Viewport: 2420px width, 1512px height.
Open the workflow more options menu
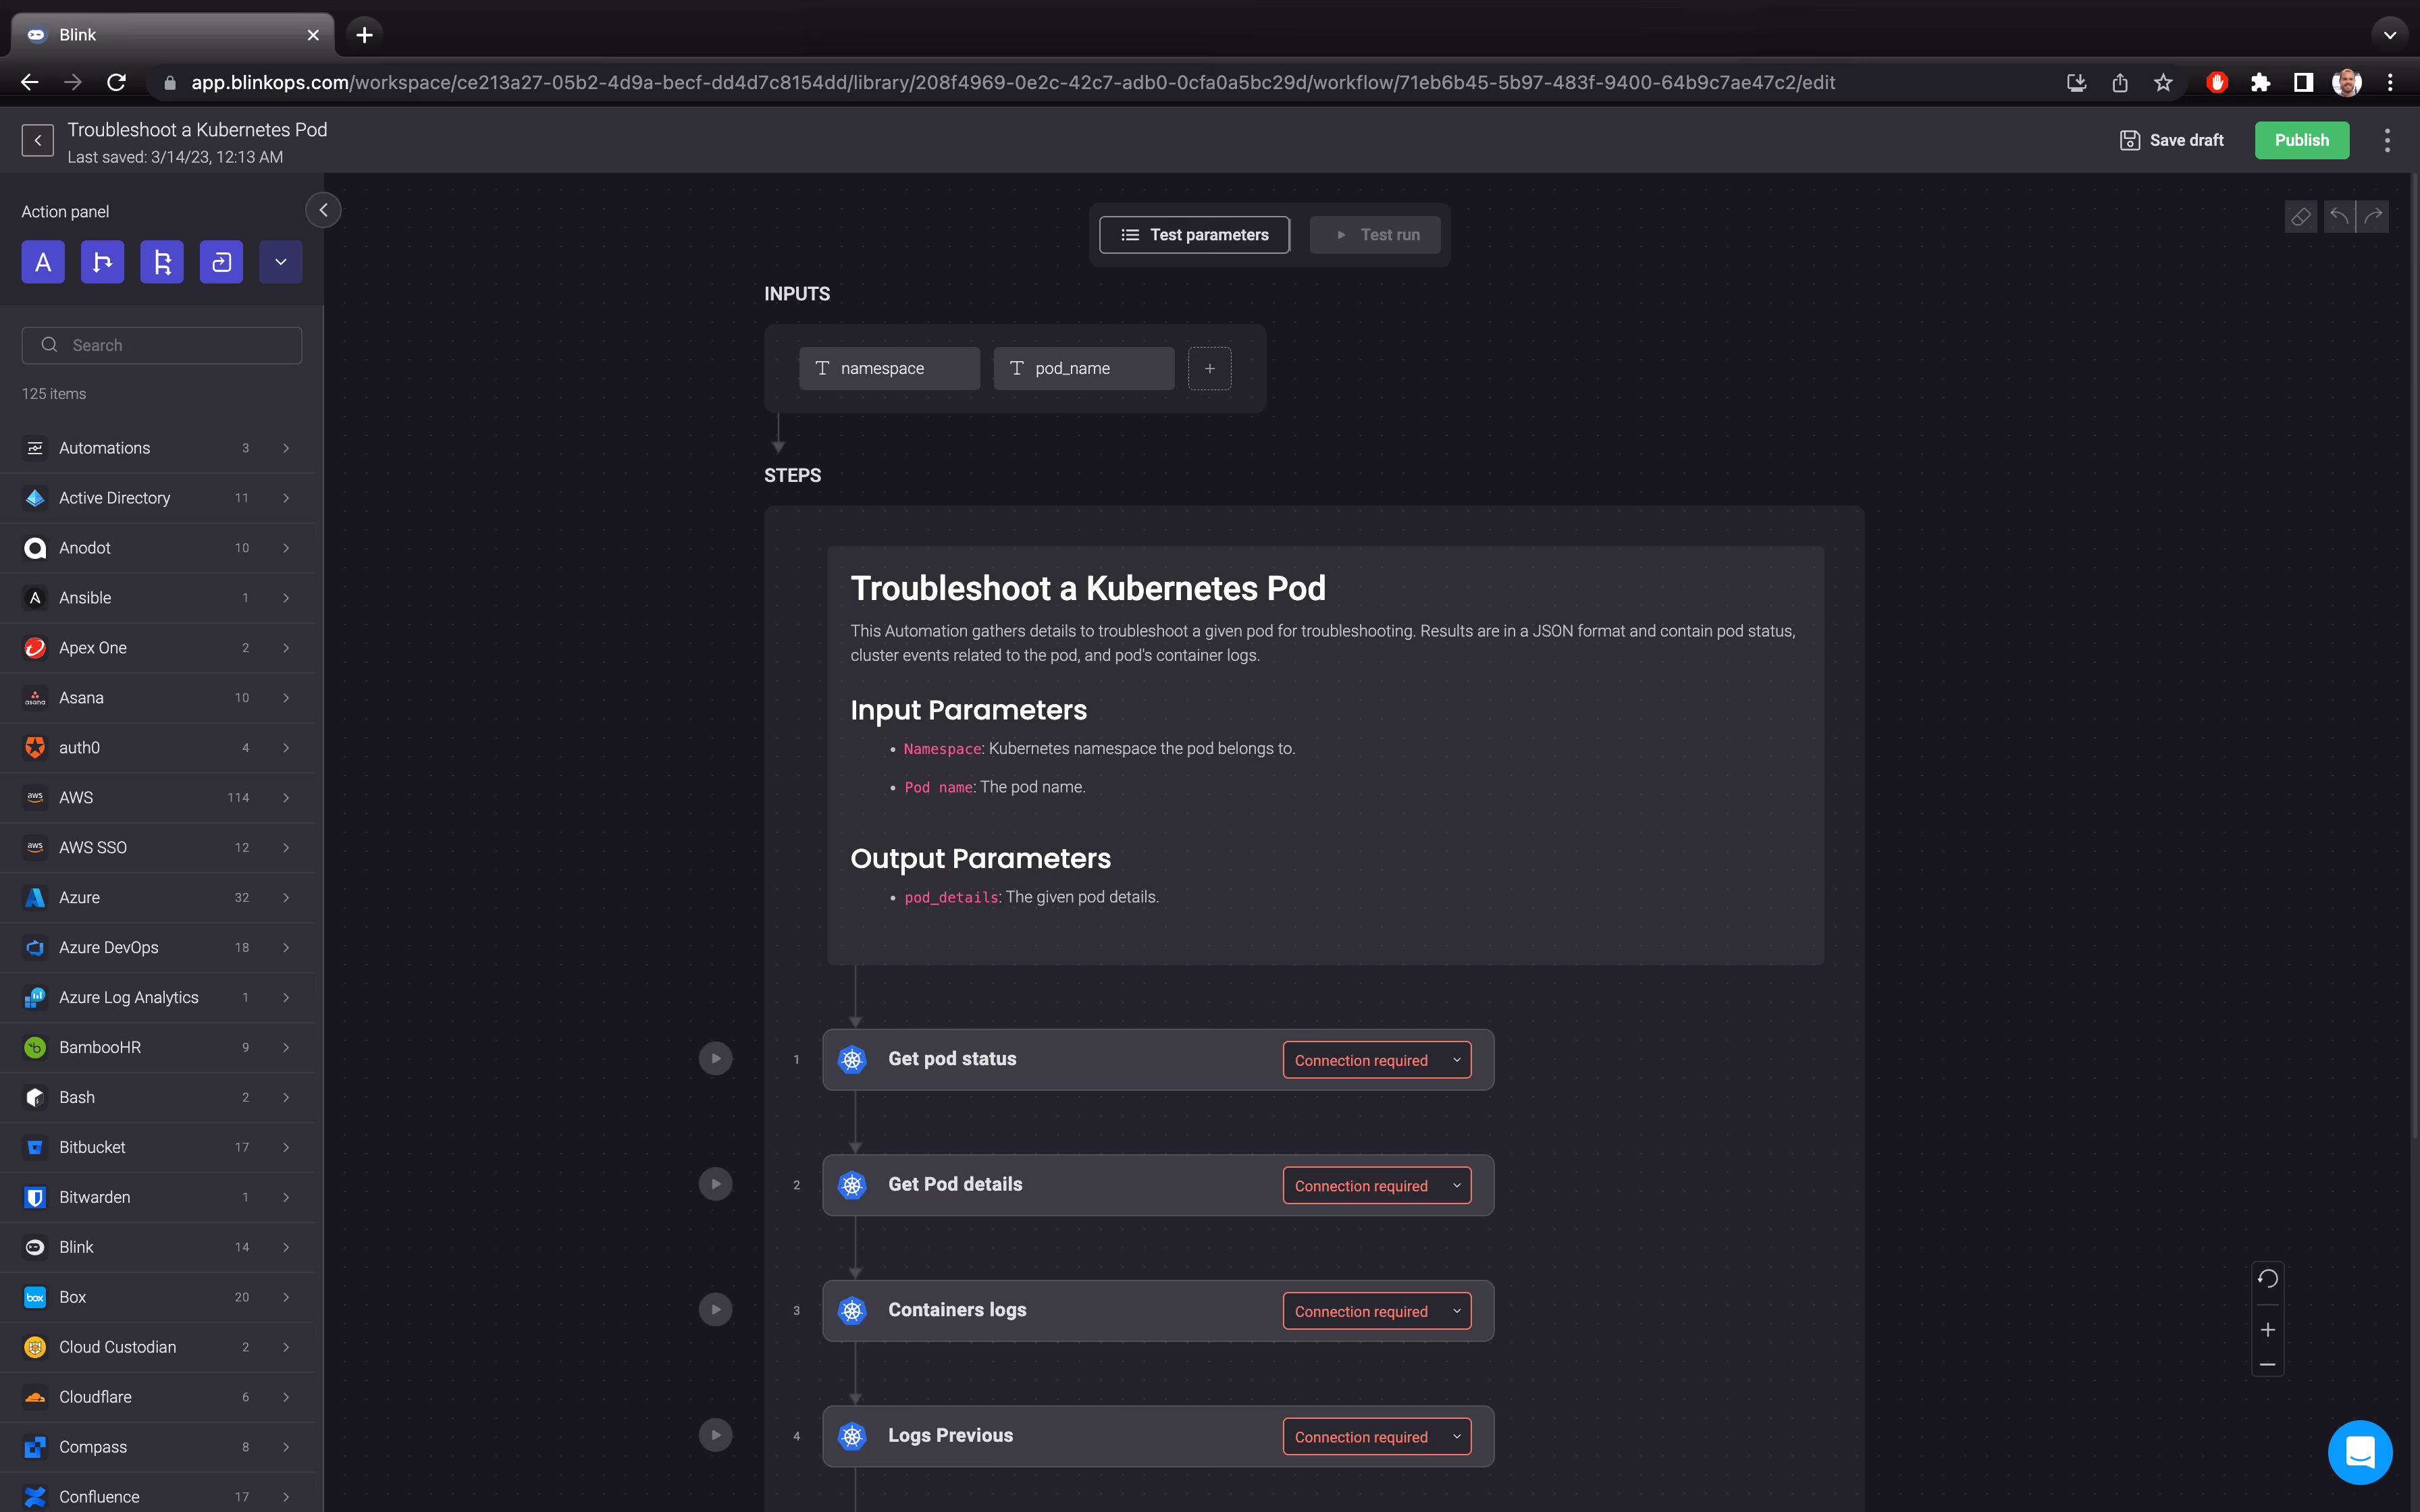2387,140
